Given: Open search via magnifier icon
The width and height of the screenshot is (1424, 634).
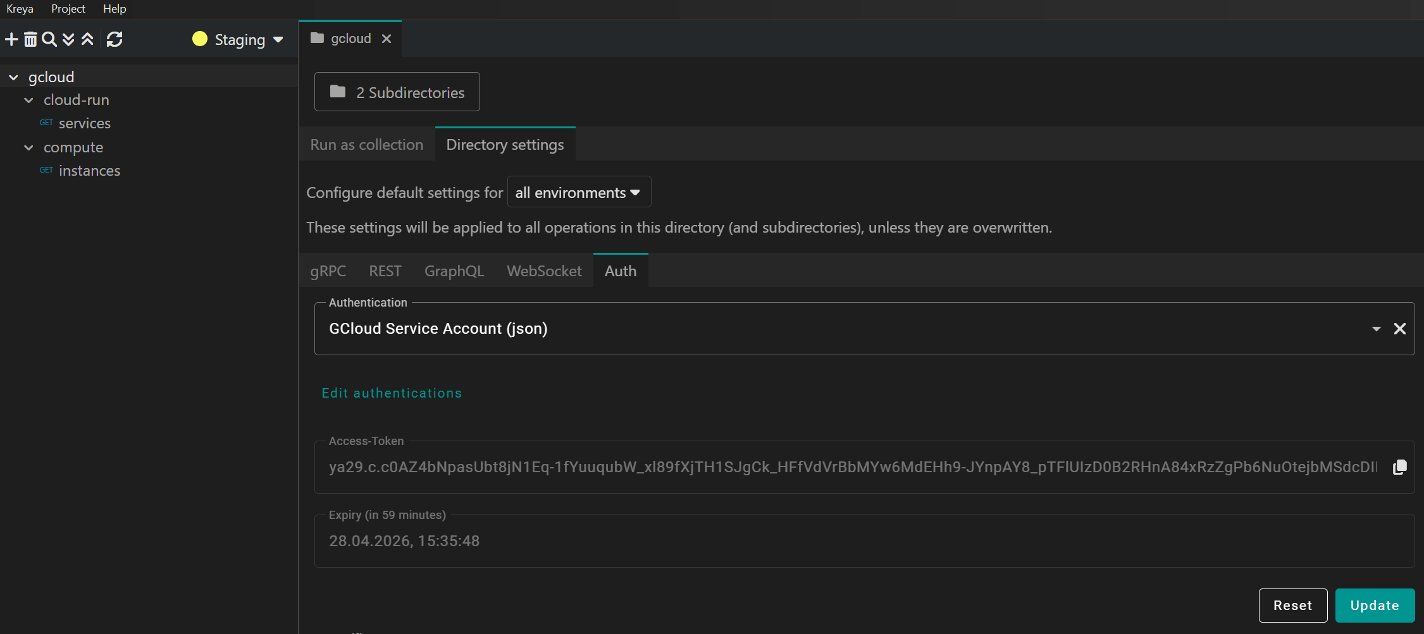Looking at the screenshot, I should (49, 39).
